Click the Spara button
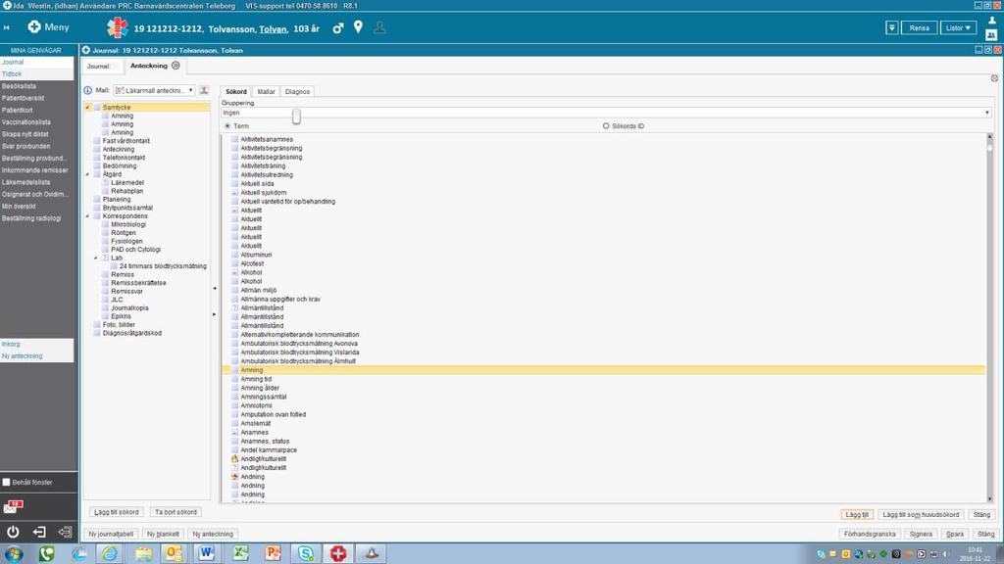Viewport: 1004px width, 564px height. 955,534
